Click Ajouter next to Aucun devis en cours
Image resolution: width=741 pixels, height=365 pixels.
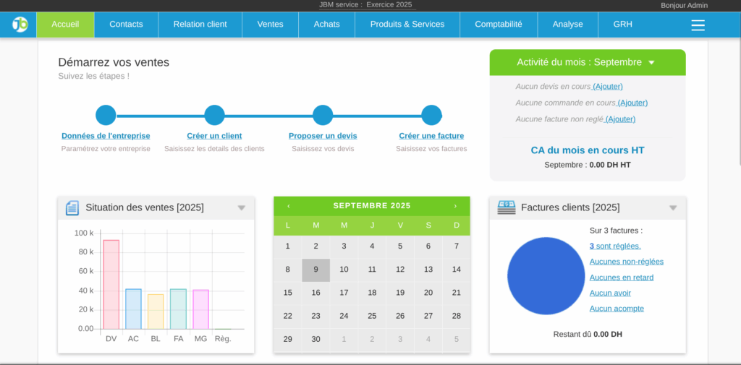coord(608,87)
